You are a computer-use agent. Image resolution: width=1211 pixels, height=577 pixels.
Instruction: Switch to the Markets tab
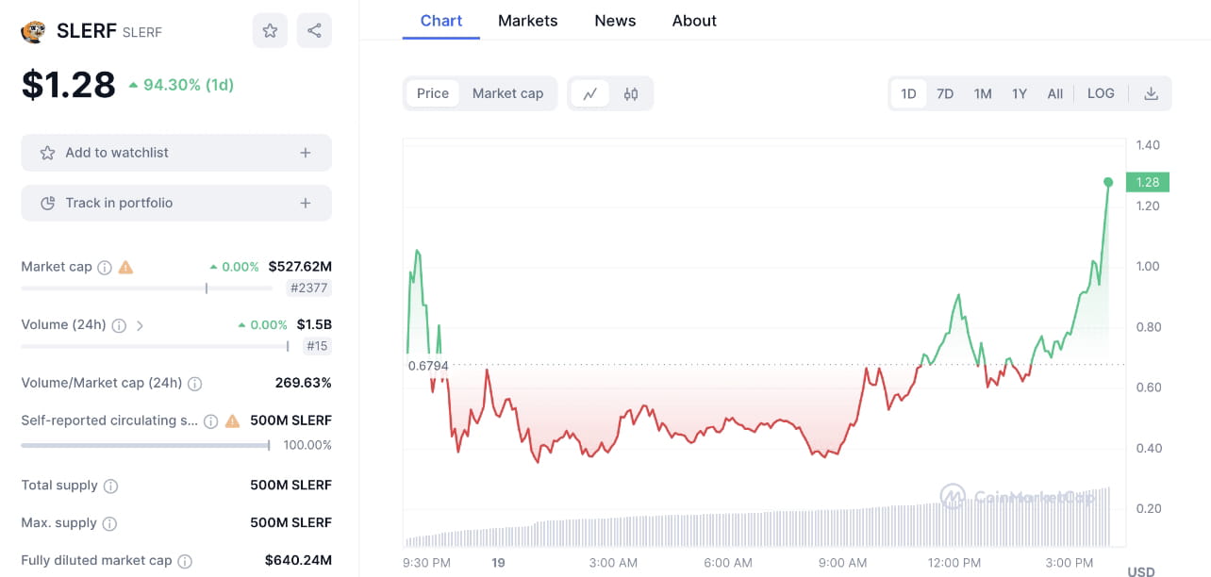click(527, 20)
